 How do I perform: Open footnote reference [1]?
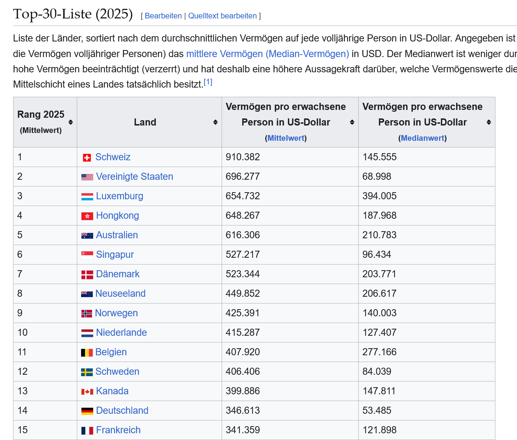[x=208, y=82]
